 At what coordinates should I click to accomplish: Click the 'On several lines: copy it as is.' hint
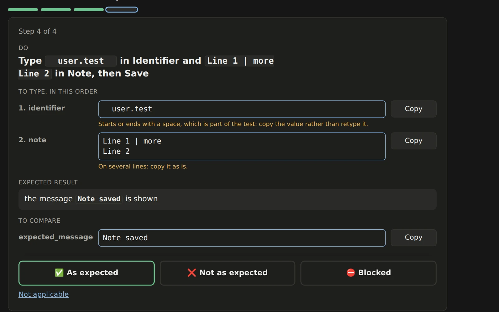143,166
